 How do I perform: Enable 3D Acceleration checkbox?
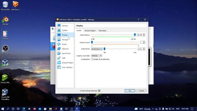point(92,59)
